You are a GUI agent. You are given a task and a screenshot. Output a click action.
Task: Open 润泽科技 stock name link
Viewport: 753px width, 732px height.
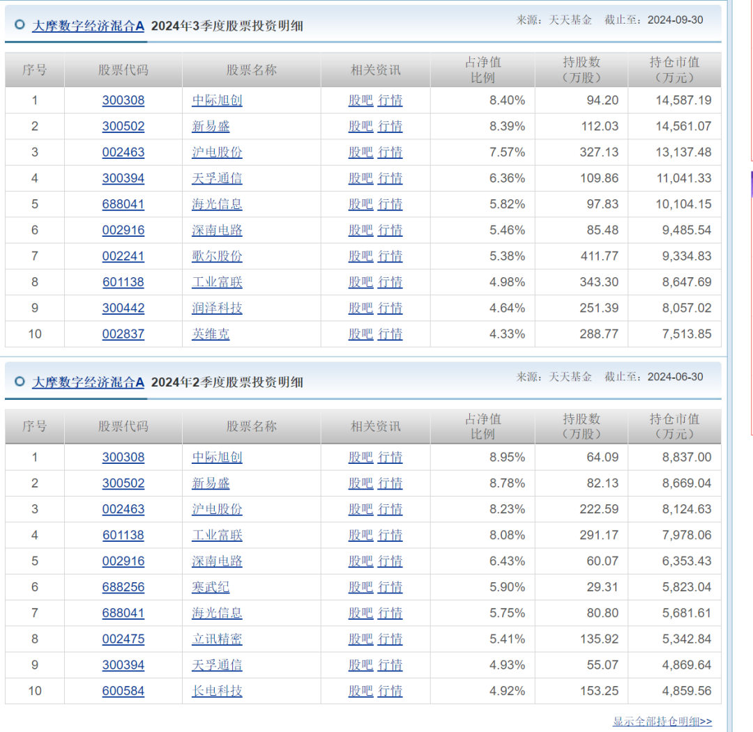(217, 307)
